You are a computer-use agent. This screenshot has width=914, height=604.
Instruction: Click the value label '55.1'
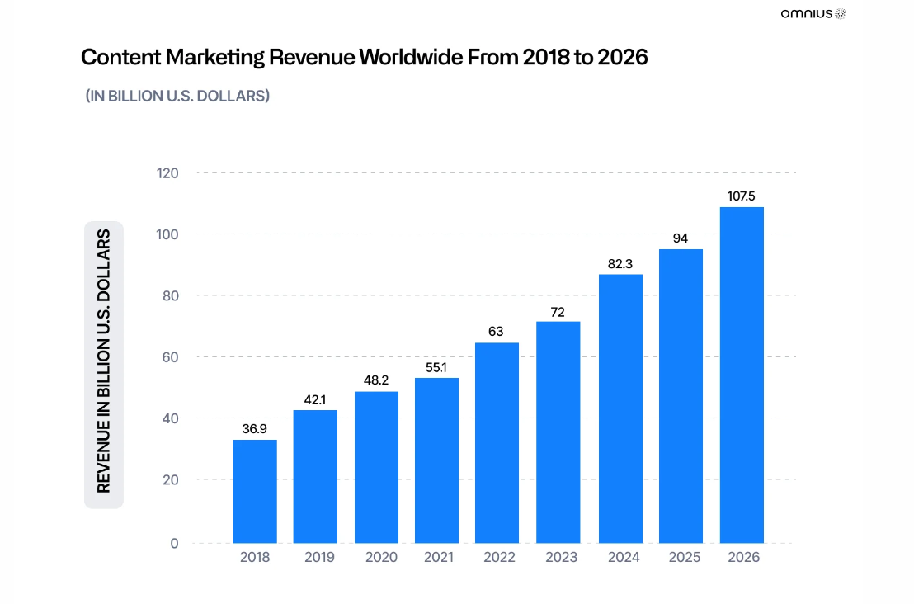coord(436,367)
